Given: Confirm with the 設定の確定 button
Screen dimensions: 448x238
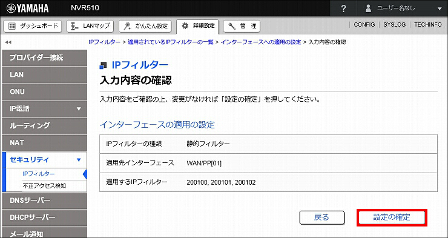Looking at the screenshot, I should coord(392,217).
